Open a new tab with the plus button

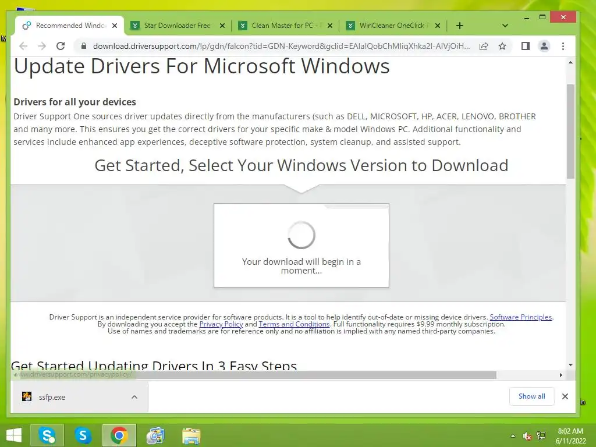[x=460, y=26]
